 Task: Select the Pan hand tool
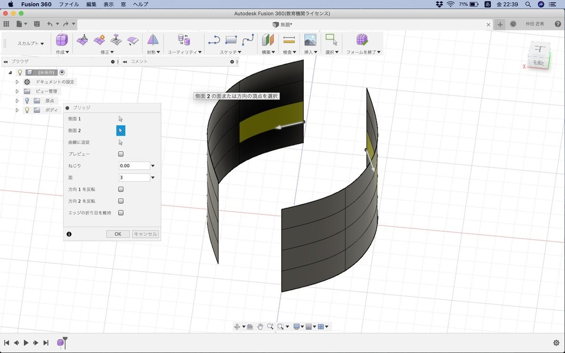(x=260, y=327)
